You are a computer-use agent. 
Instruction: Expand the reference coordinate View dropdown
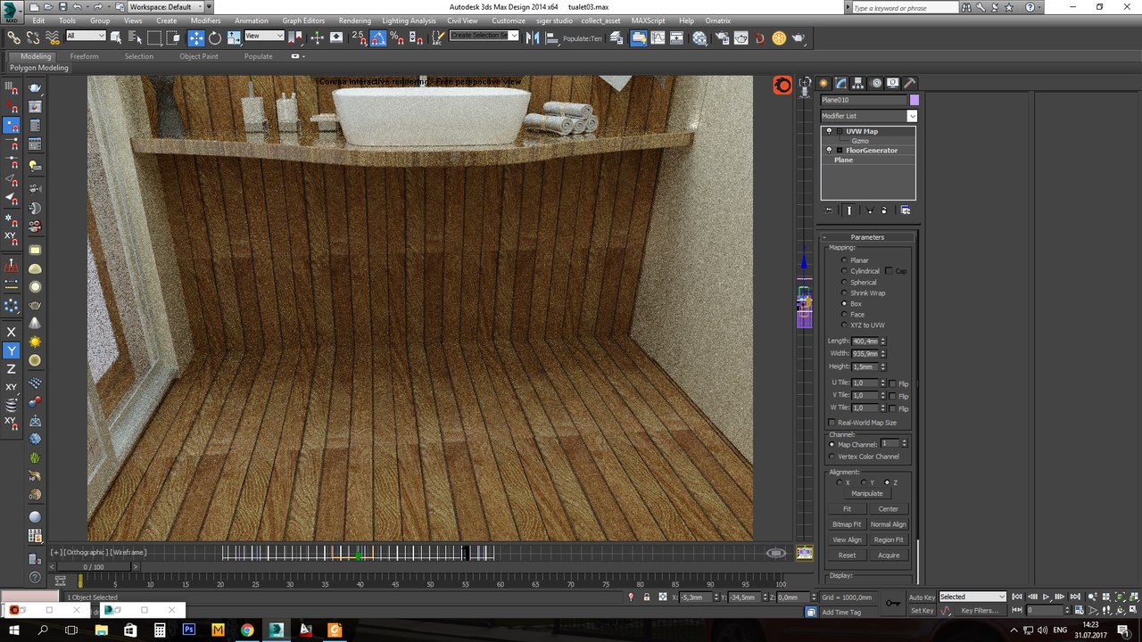click(x=264, y=37)
